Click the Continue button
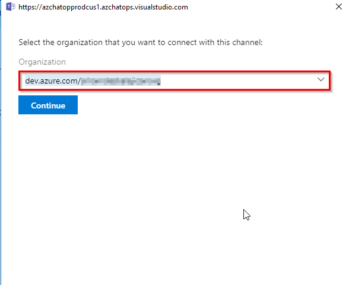The height and width of the screenshot is (285, 346). point(48,105)
